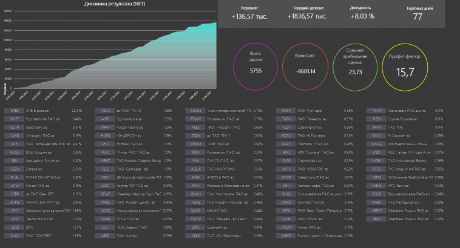Select the ROSN ticker badge

coord(286,135)
